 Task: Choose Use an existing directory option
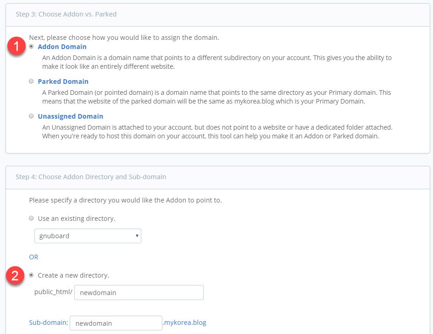point(31,218)
